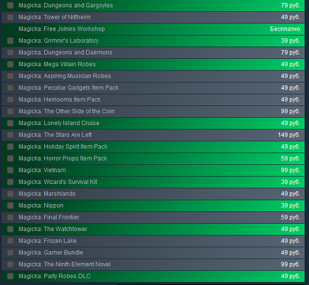Enable the Mega Villain Robes checkbox
Screen dimensions: 309x285
pyautogui.click(x=10, y=64)
